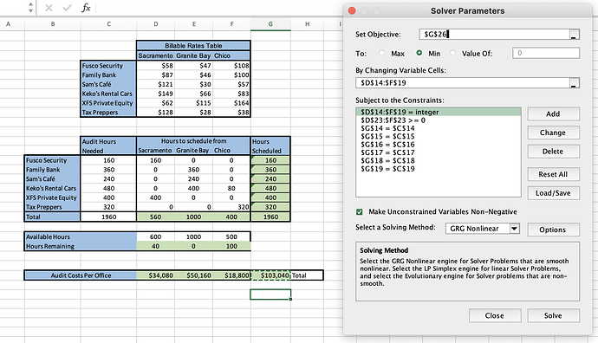The height and width of the screenshot is (343, 598).
Task: Click Tax Preppers Chico hours 320
Action: [232, 207]
